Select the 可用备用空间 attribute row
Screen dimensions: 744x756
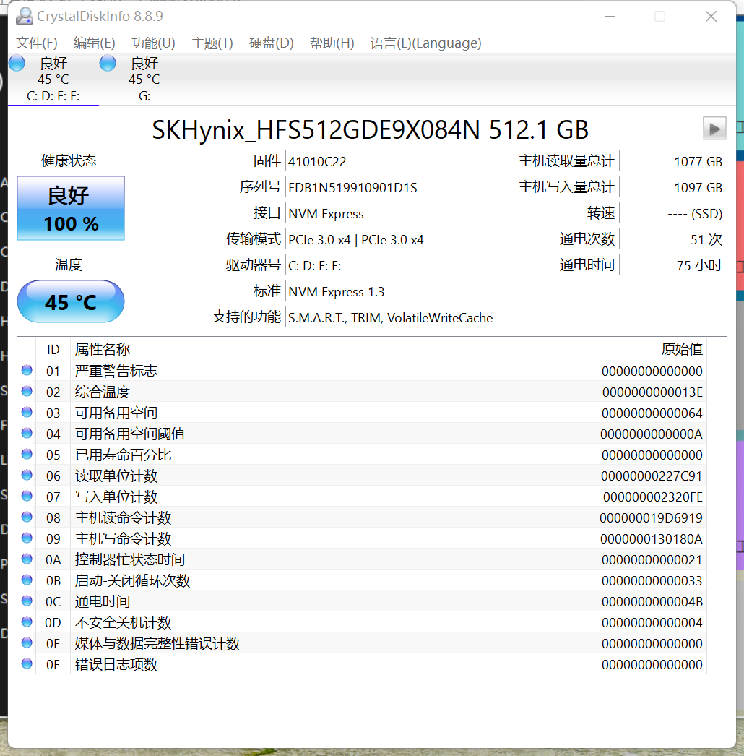(x=362, y=413)
